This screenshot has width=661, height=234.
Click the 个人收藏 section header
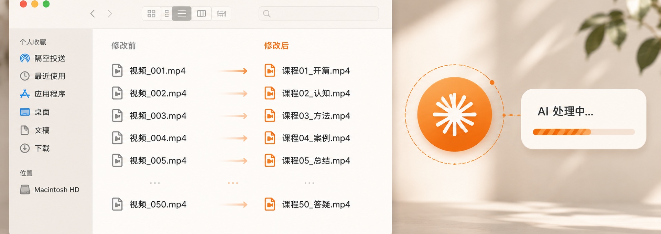click(33, 42)
